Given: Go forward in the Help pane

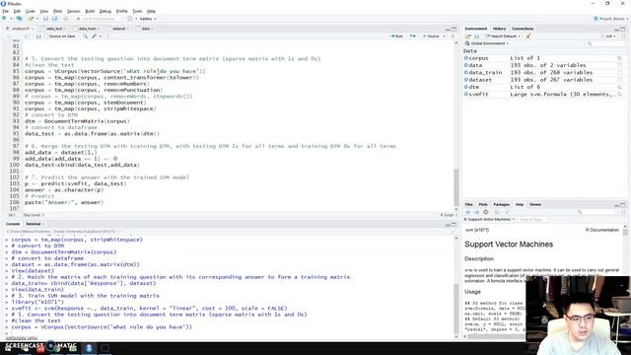Looking at the screenshot, I should (x=477, y=212).
